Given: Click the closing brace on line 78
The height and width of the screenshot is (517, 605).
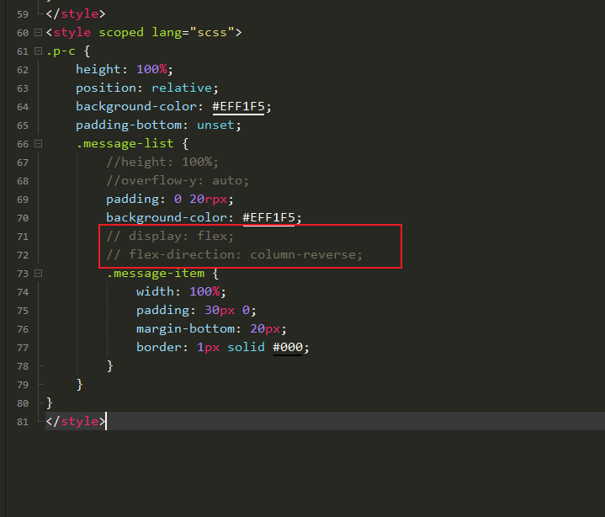Looking at the screenshot, I should (x=109, y=365).
